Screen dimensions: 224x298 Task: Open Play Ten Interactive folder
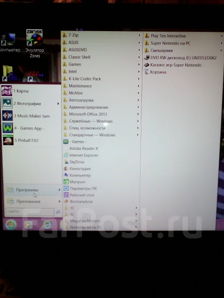coord(183,36)
